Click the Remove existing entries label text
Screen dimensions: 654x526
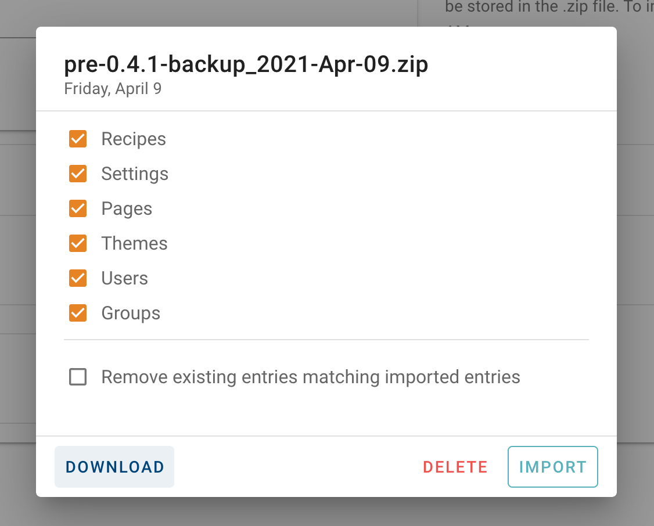[x=310, y=377]
